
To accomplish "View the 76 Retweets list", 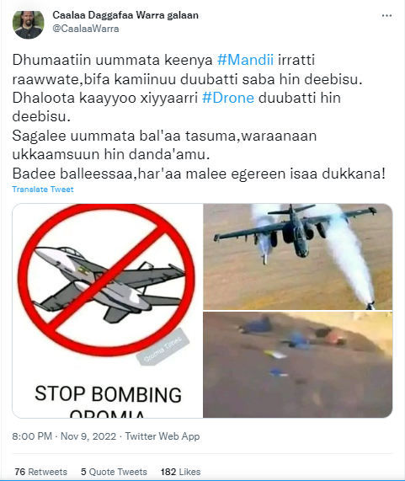I will pyautogui.click(x=40, y=472).
